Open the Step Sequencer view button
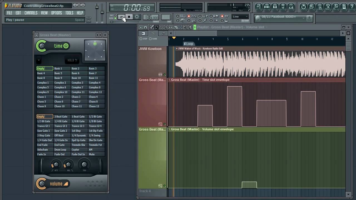This screenshot has width=356, height=200. pyautogui.click(x=267, y=7)
